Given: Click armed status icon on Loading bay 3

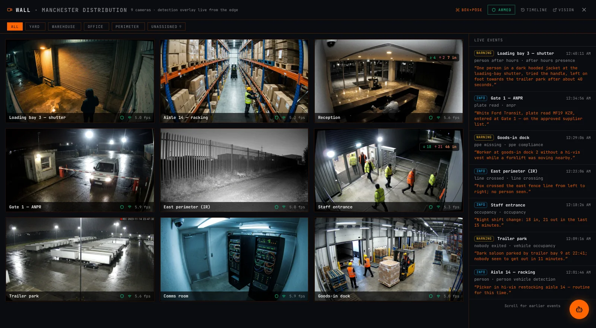Looking at the screenshot, I should pos(122,118).
